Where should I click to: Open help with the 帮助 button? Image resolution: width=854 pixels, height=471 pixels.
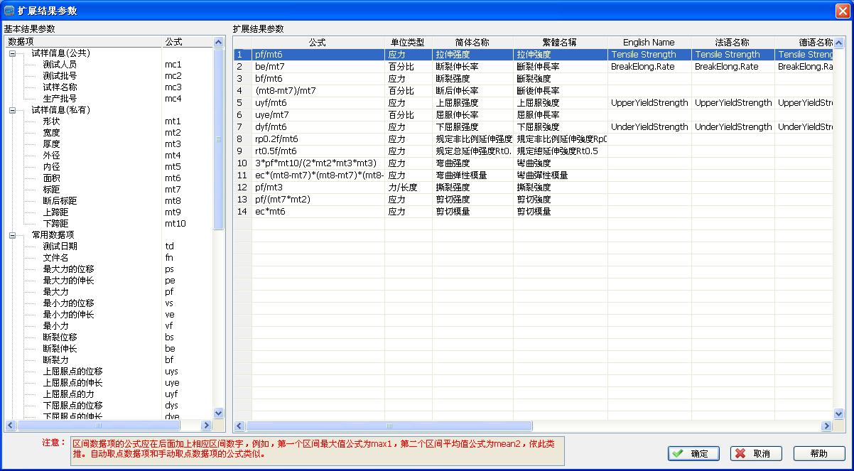tap(818, 453)
